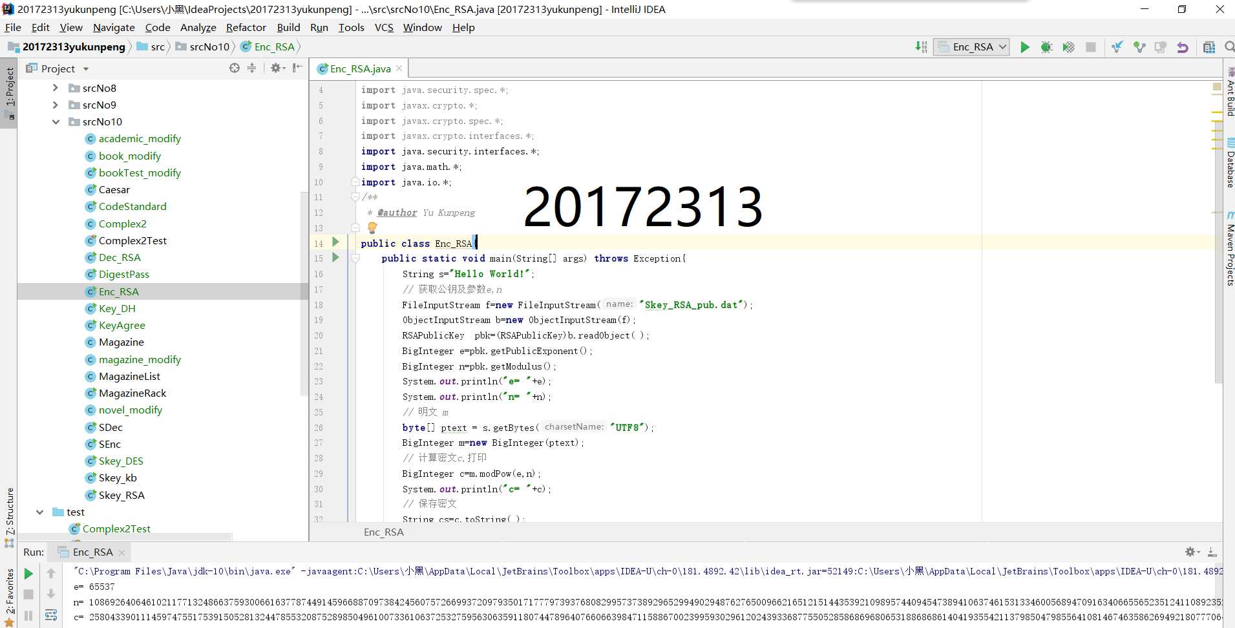The image size is (1235, 628).
Task: Open the Dec_RSA class in tree
Action: tap(120, 257)
